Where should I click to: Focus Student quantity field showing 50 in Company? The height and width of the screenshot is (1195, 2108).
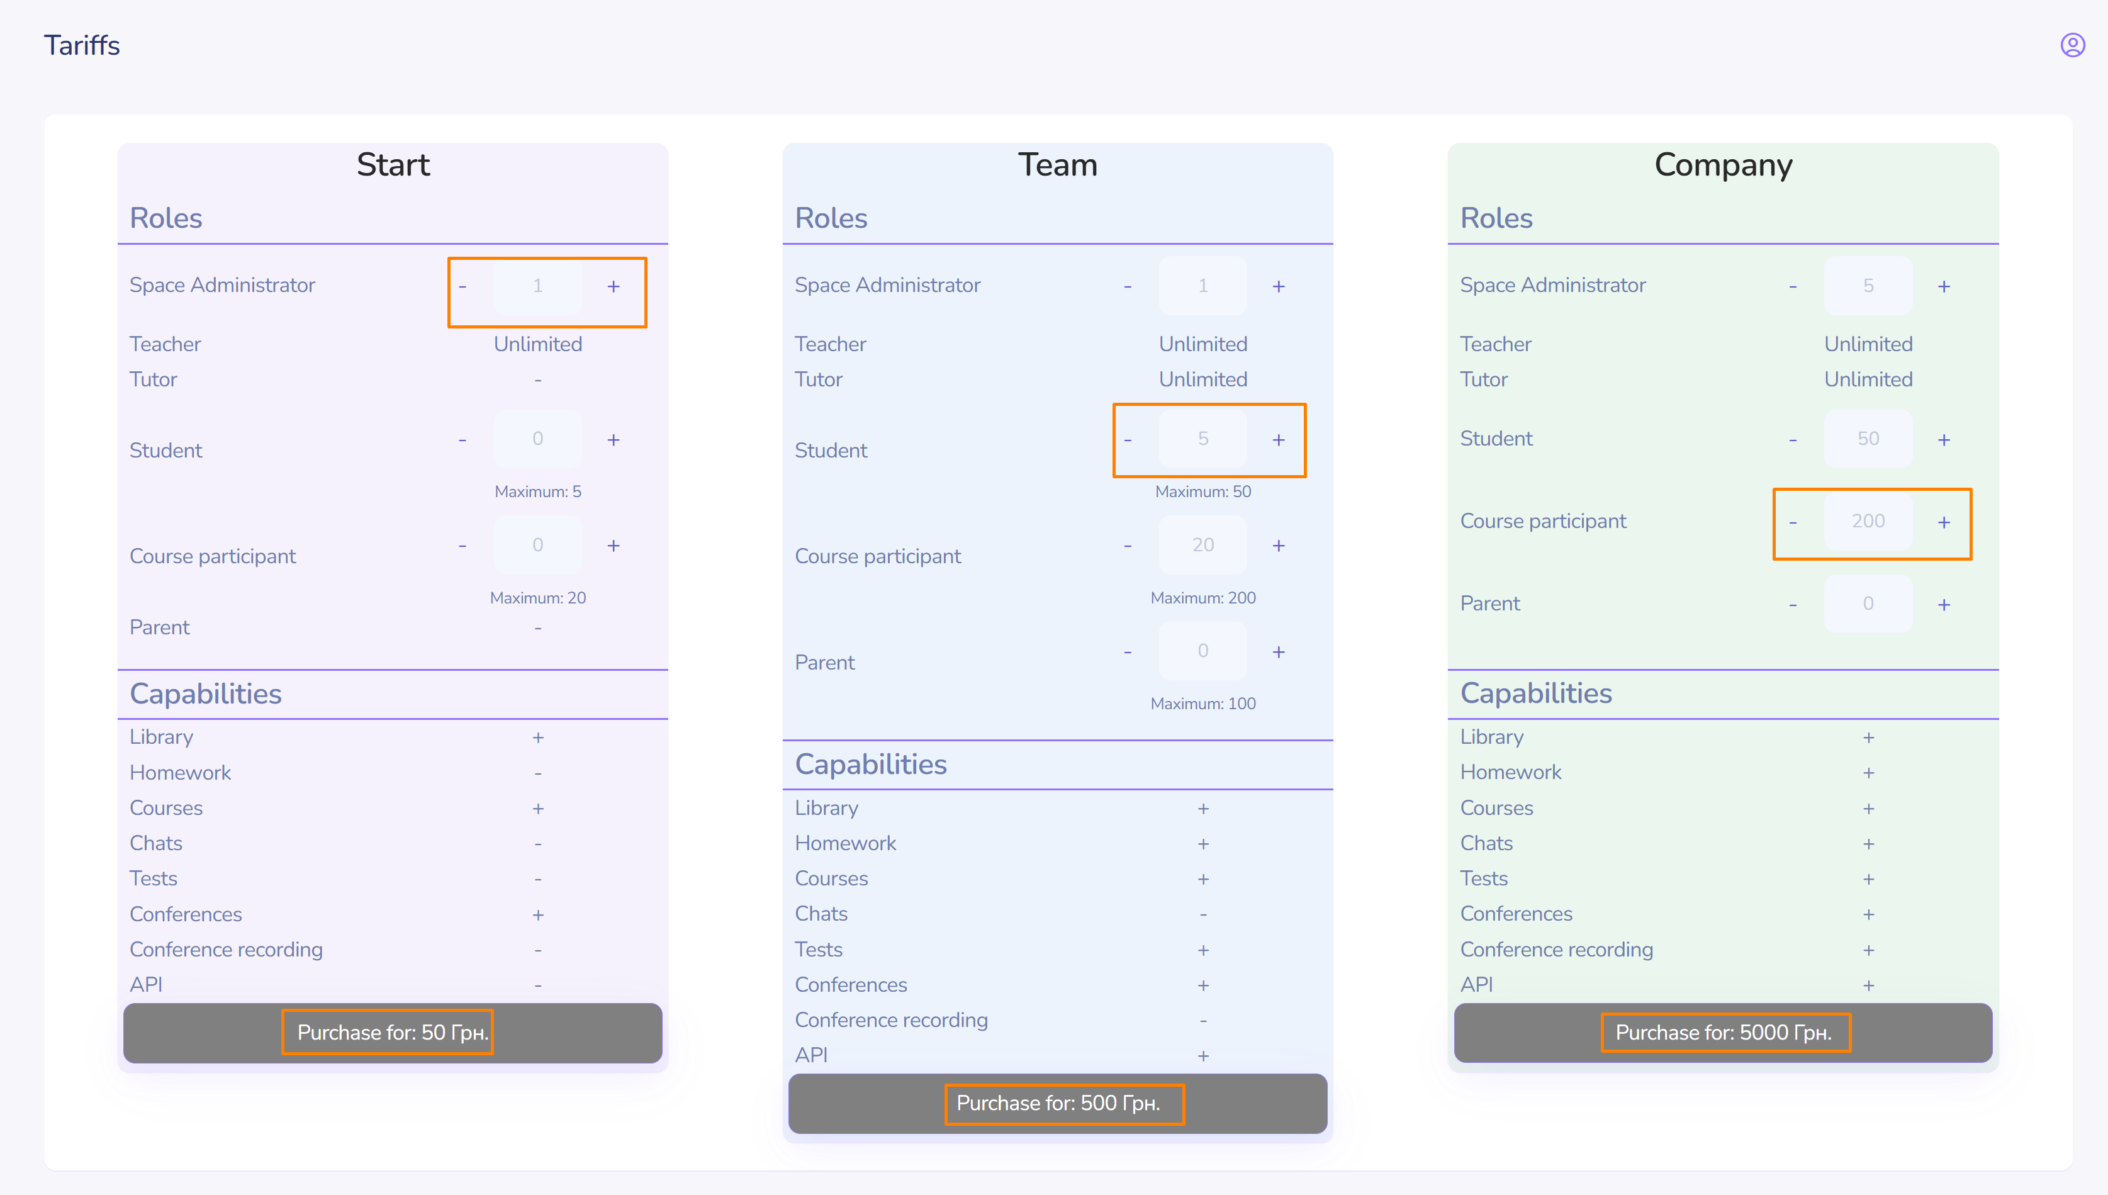click(x=1868, y=439)
